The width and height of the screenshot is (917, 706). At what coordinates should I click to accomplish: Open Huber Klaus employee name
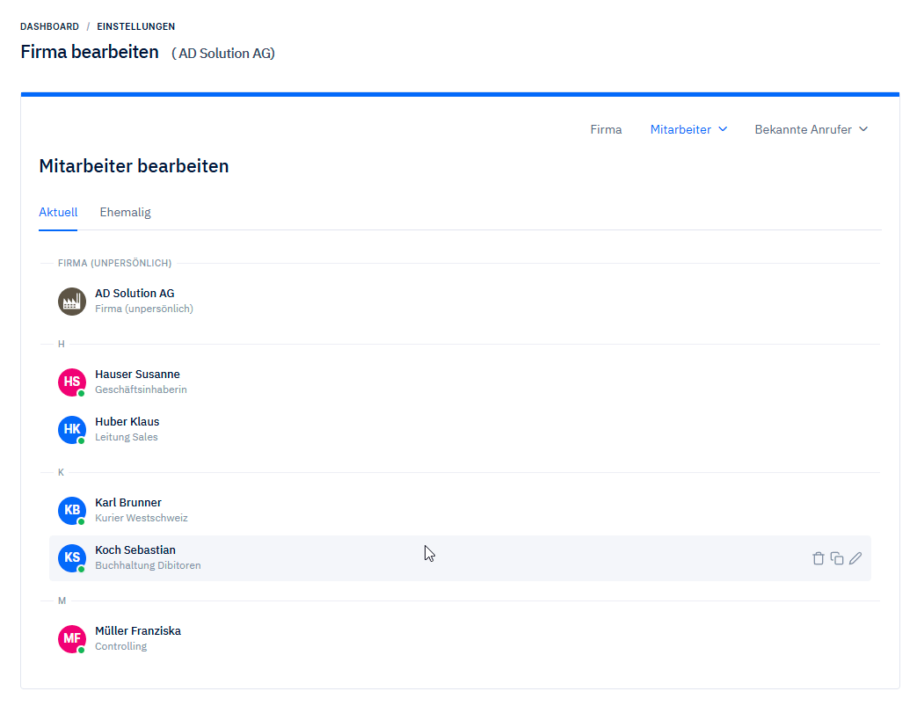[127, 422]
